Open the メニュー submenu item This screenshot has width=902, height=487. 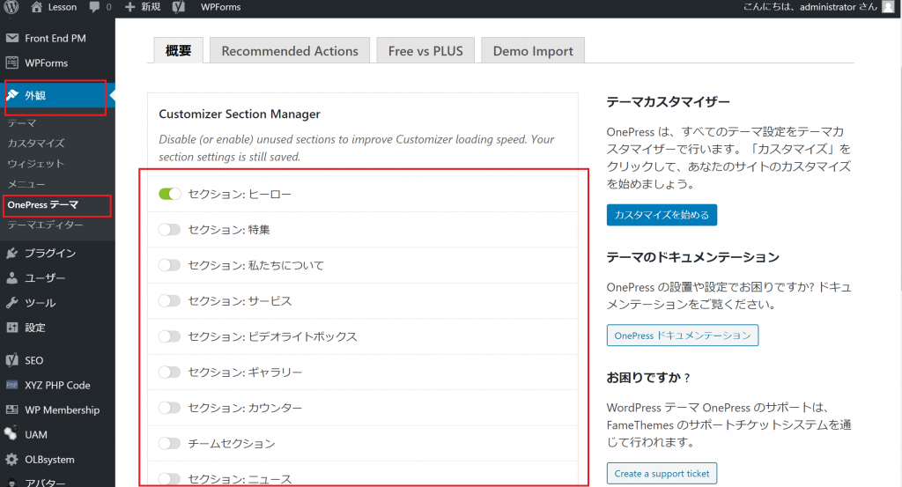[26, 184]
